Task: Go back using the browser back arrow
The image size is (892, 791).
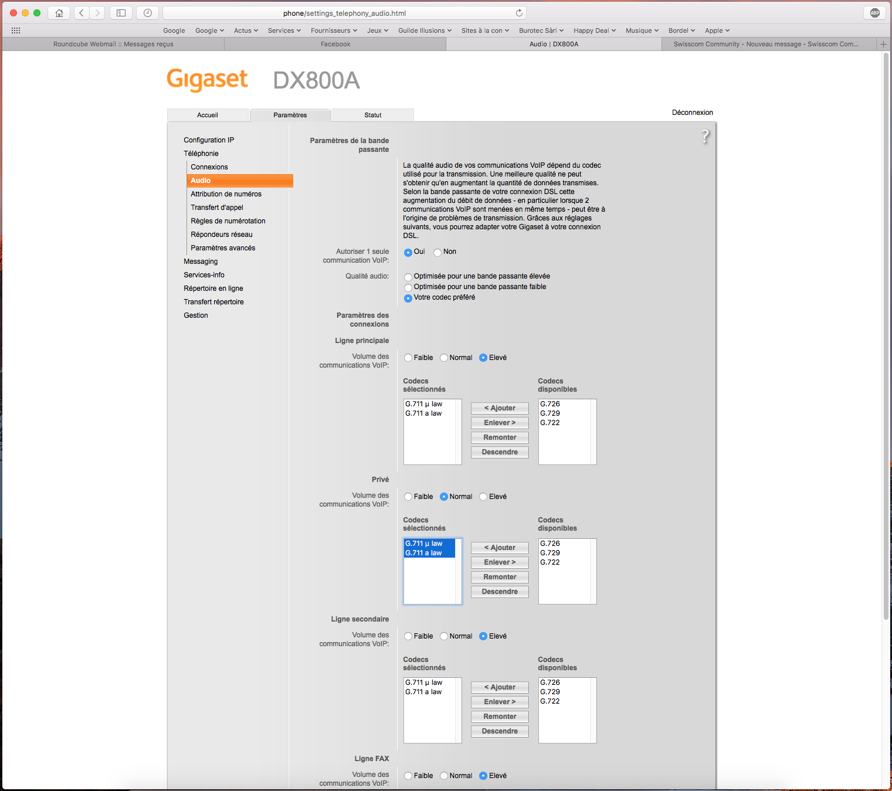Action: tap(82, 13)
